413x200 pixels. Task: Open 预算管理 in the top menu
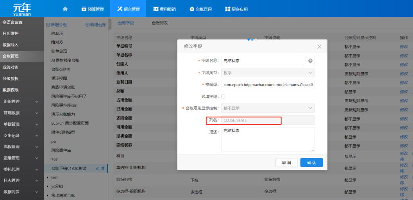[x=92, y=9]
